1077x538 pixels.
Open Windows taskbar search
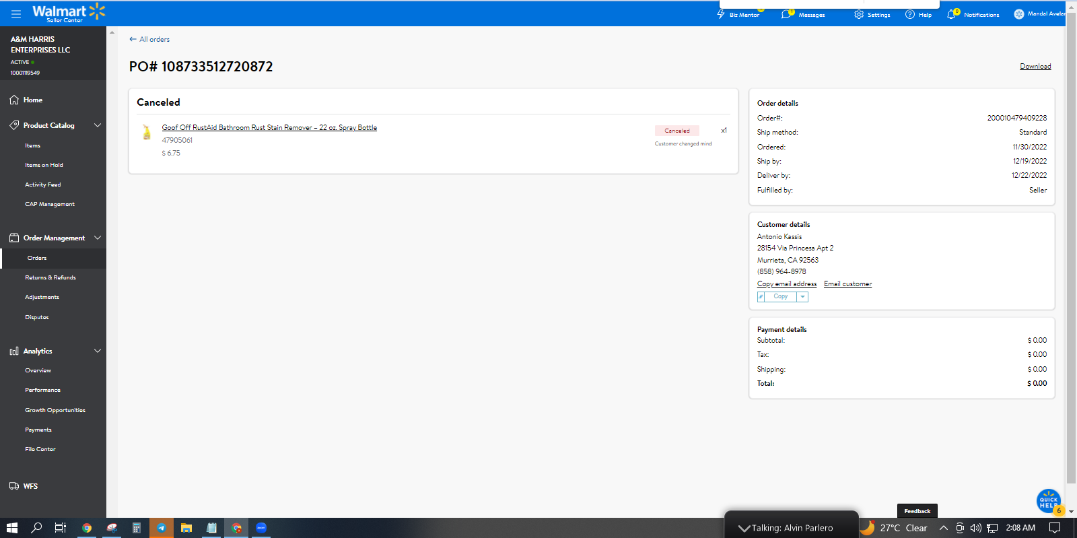click(36, 528)
